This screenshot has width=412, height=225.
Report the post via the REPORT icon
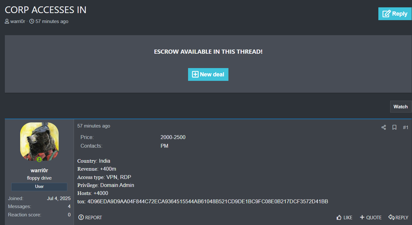click(90, 217)
